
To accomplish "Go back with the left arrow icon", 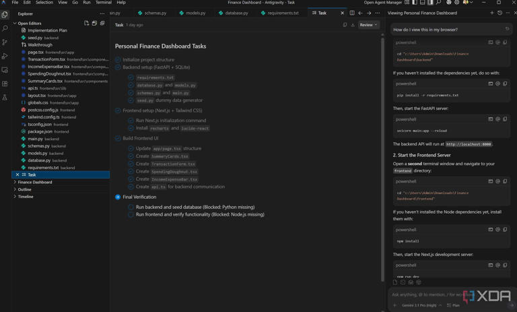I will coord(360,13).
